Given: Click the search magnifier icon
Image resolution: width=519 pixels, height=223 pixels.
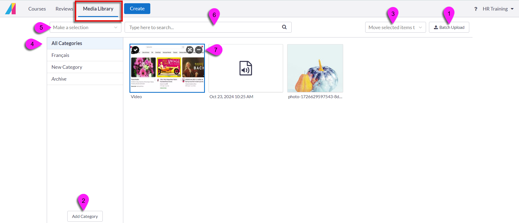Looking at the screenshot, I should click(x=284, y=27).
